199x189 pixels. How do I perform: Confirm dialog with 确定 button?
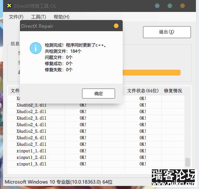(99, 94)
